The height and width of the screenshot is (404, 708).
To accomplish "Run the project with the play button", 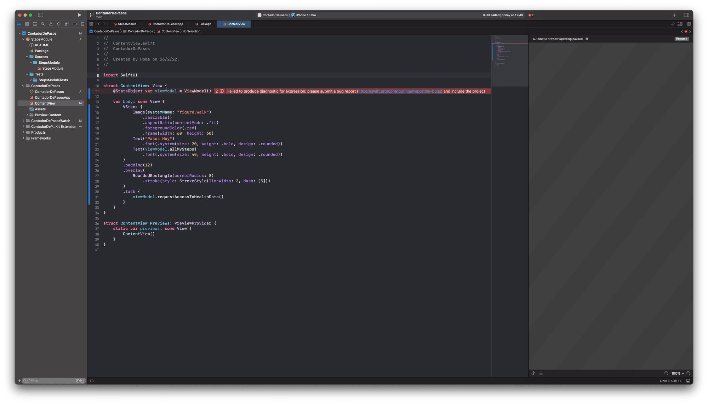I will click(79, 15).
